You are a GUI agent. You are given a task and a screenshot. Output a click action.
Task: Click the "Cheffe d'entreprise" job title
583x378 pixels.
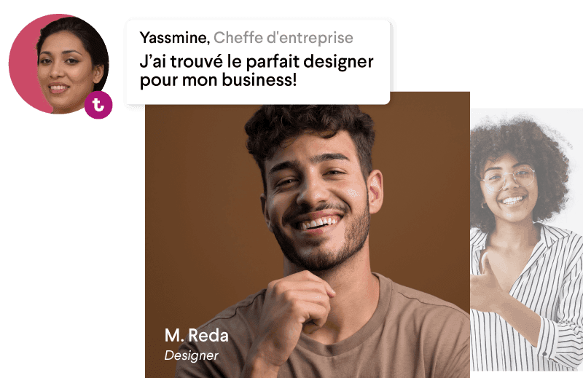coord(283,38)
